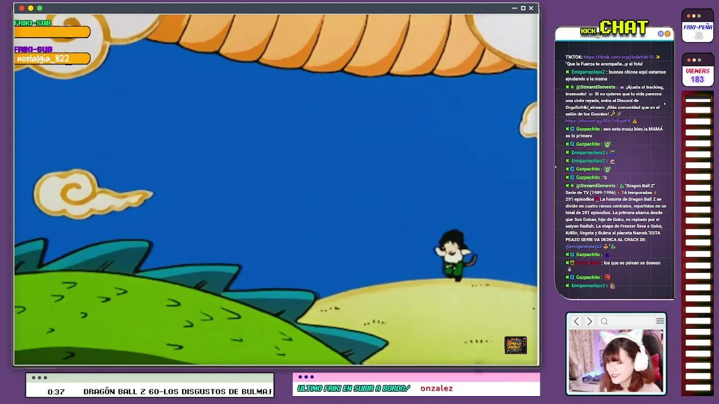Click Gazpachito username on the '!z' message
This screenshot has width=719, height=404.
point(588,178)
